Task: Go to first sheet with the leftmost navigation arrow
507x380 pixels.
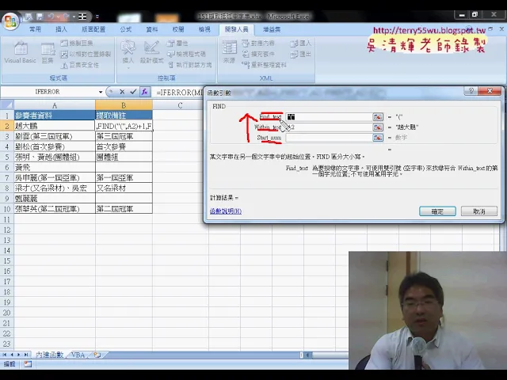Action: click(5, 355)
